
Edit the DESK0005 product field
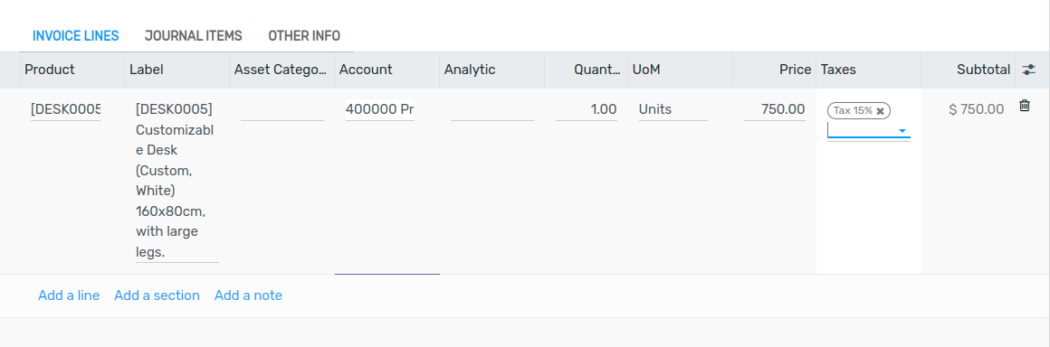click(65, 109)
